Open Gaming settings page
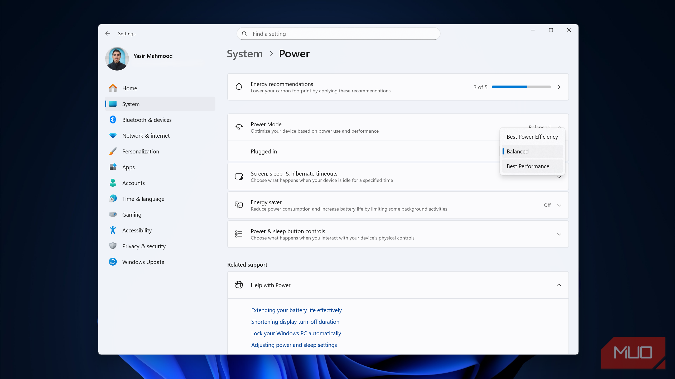This screenshot has height=379, width=675. [x=160, y=215]
